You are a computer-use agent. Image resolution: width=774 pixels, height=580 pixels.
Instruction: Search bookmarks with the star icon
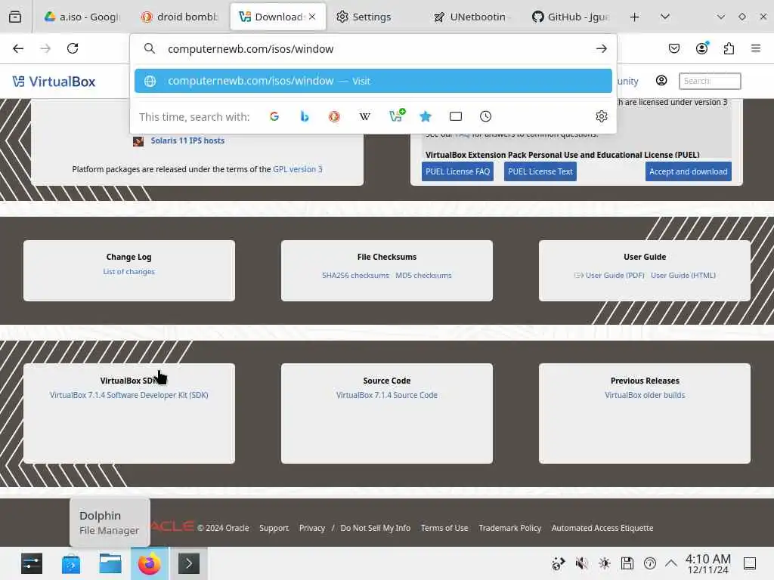[x=426, y=116]
